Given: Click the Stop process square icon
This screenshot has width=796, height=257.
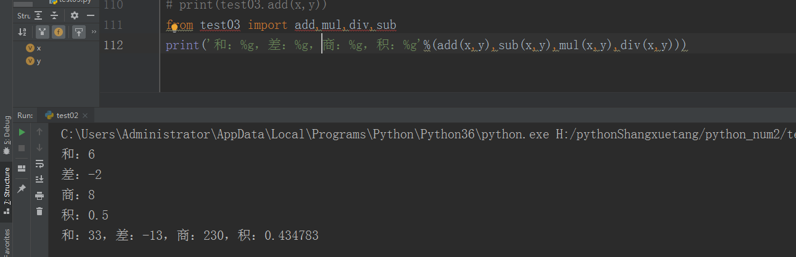Looking at the screenshot, I should pos(22,148).
